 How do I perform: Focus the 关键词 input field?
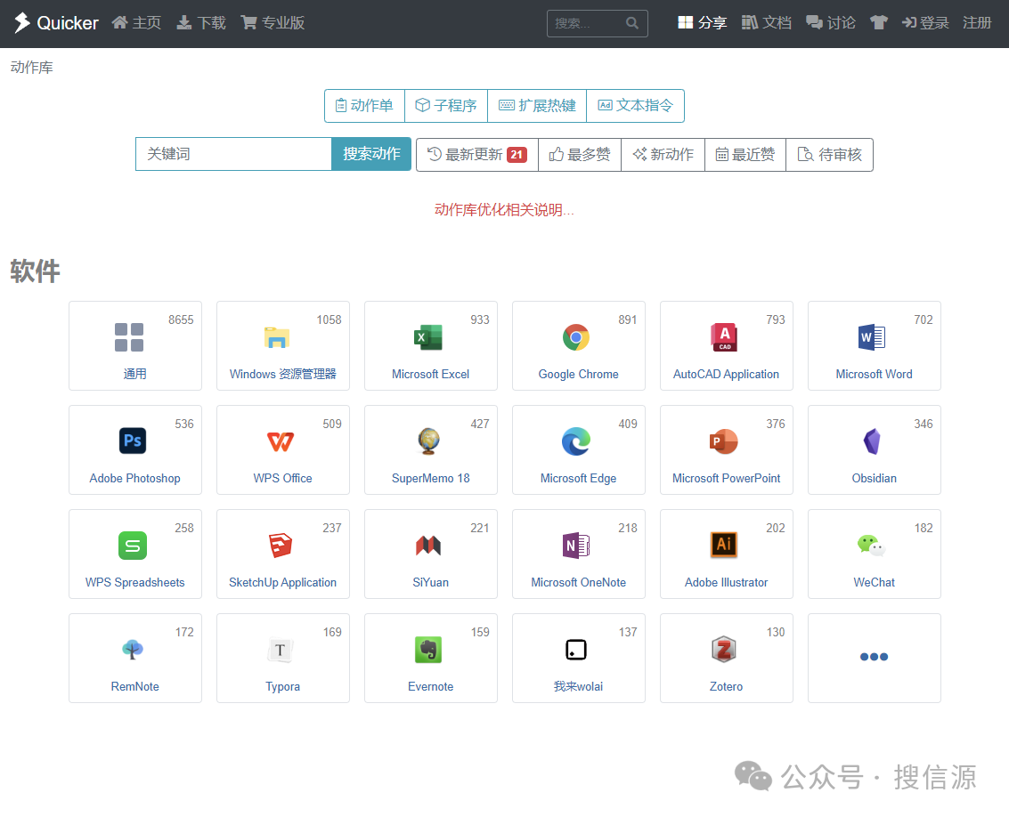233,154
